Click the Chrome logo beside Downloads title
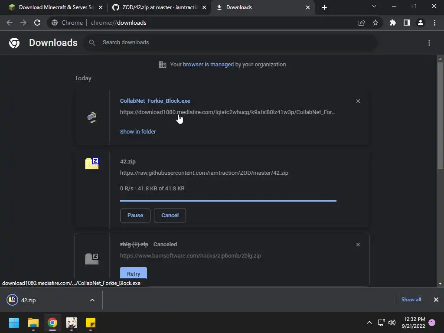This screenshot has height=333, width=444. pyautogui.click(x=14, y=43)
